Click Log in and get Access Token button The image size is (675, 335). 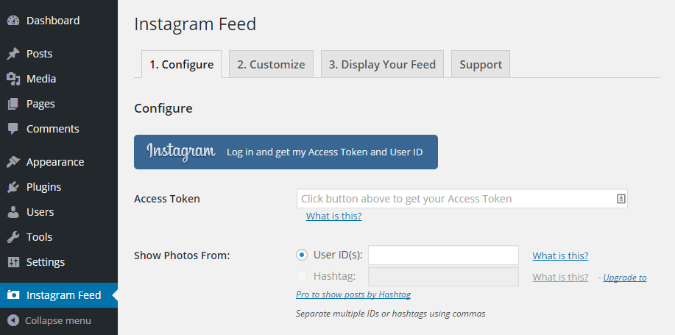[286, 152]
